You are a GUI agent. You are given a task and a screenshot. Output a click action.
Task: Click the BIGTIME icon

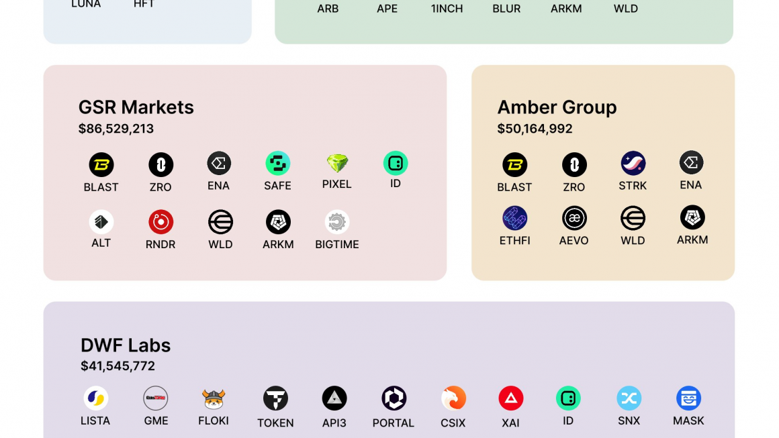pyautogui.click(x=337, y=222)
